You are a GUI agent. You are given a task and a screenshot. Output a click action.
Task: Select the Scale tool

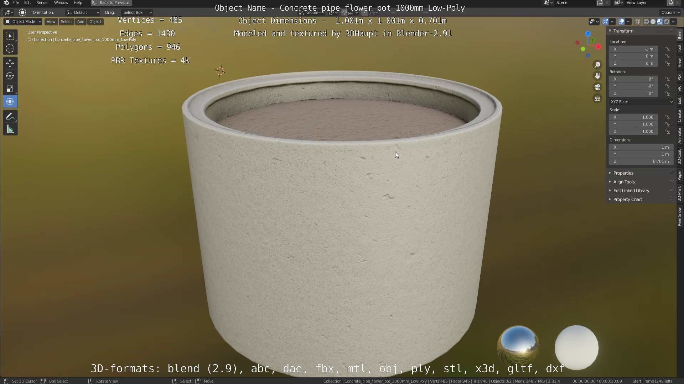coord(10,89)
